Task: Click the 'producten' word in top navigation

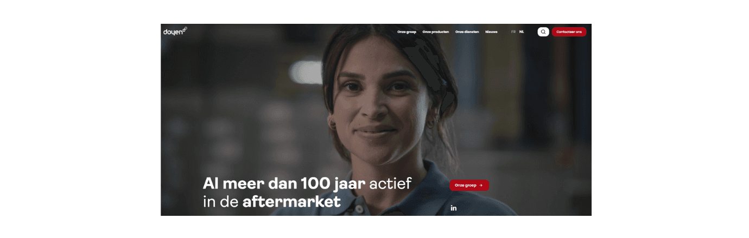Action: [x=440, y=32]
